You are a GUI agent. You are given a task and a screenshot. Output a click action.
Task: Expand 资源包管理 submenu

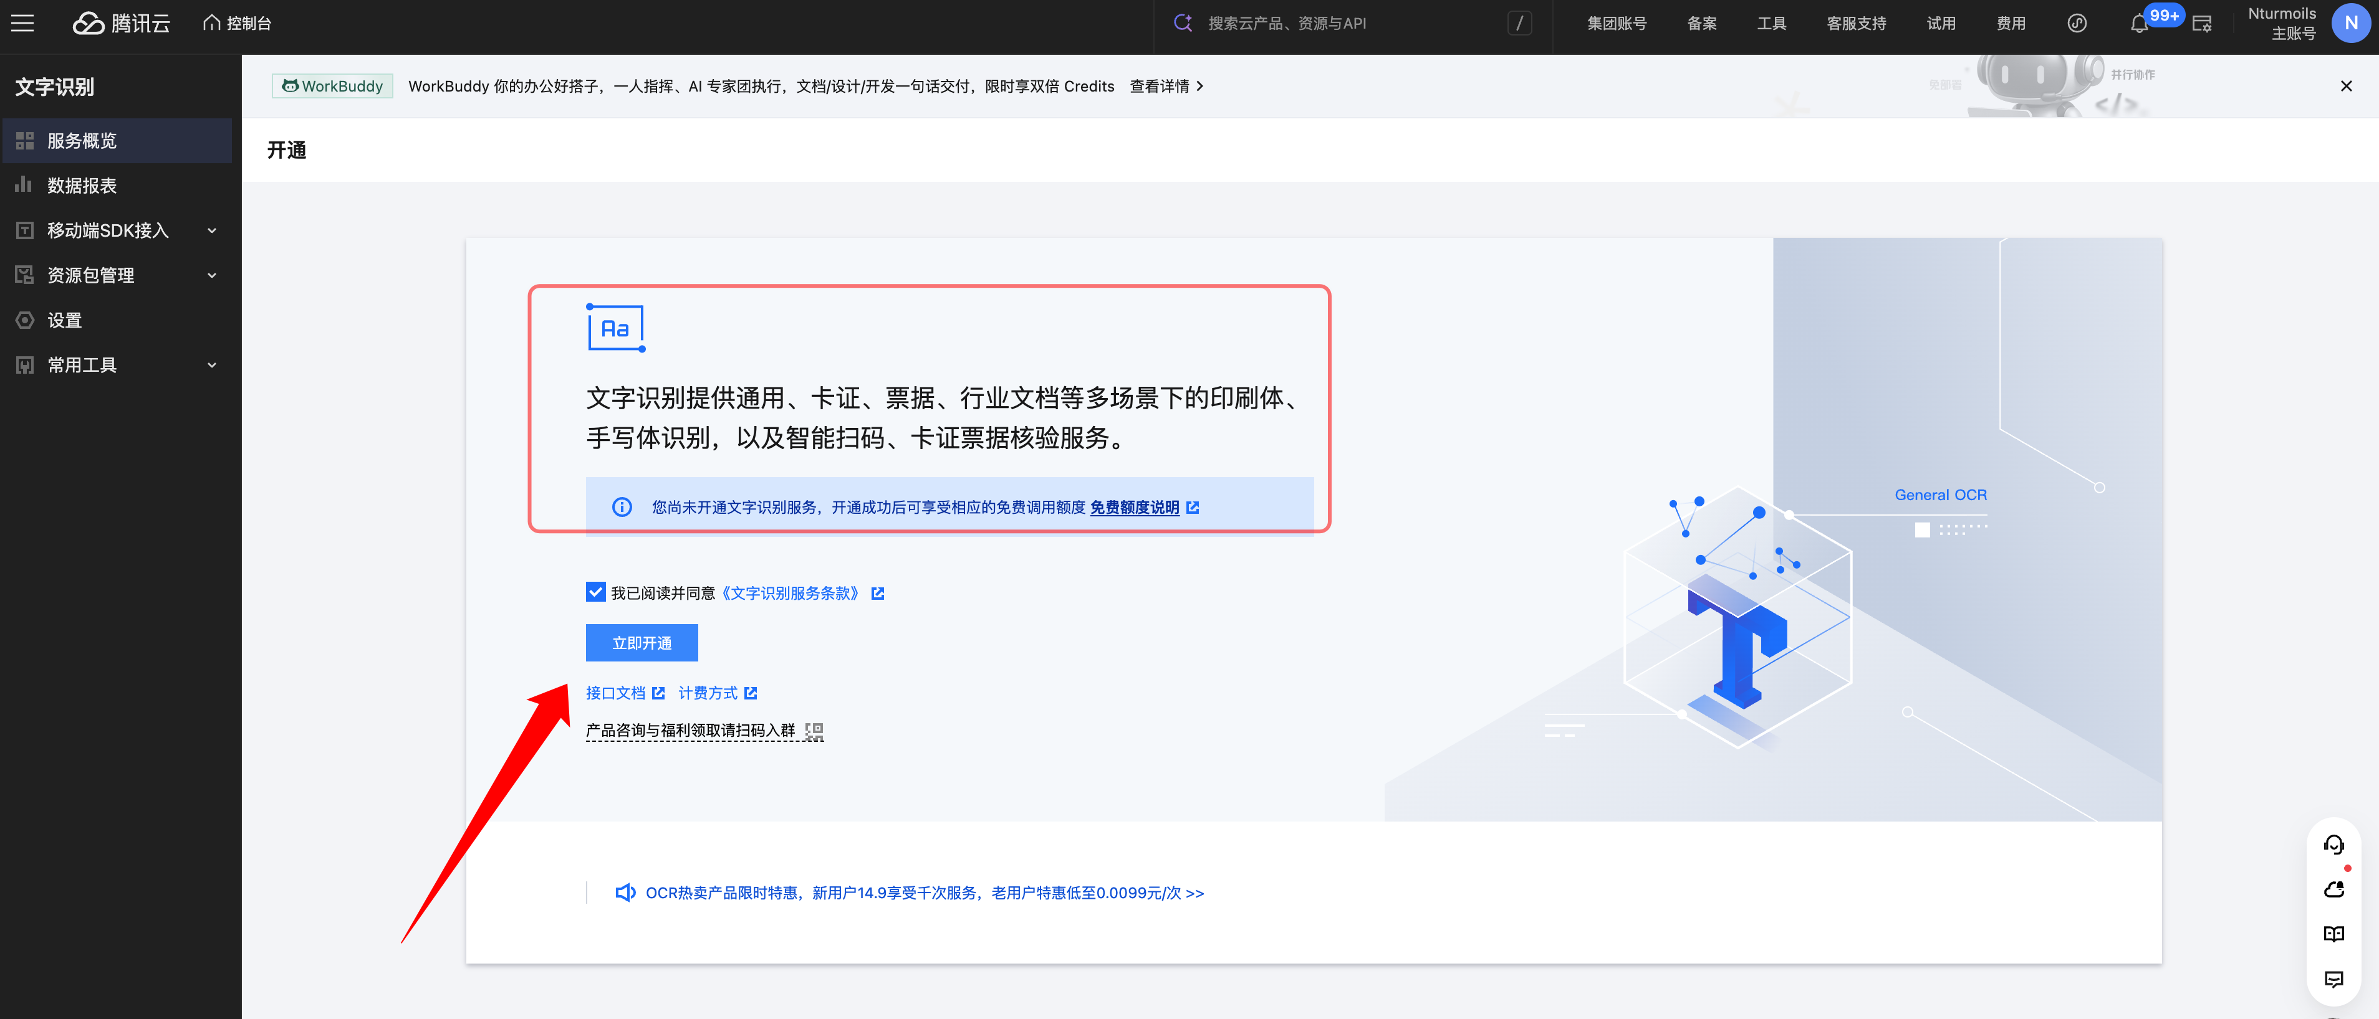pyautogui.click(x=117, y=275)
